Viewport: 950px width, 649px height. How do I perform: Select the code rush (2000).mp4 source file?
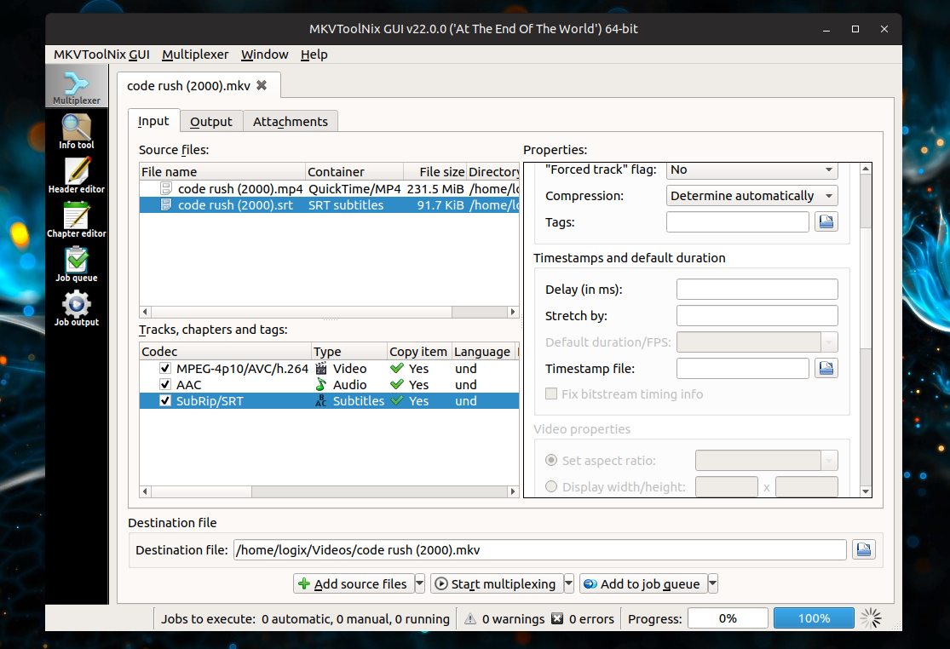(329, 189)
